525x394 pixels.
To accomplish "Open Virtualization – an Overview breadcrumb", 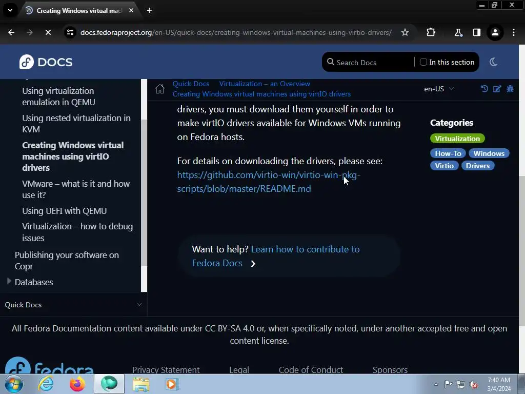I will click(265, 84).
